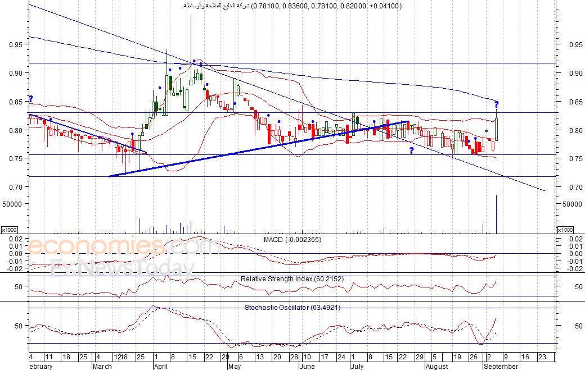Click the x1000 volume scale label on right
Image resolution: width=585 pixels, height=370 pixels.
565,230
